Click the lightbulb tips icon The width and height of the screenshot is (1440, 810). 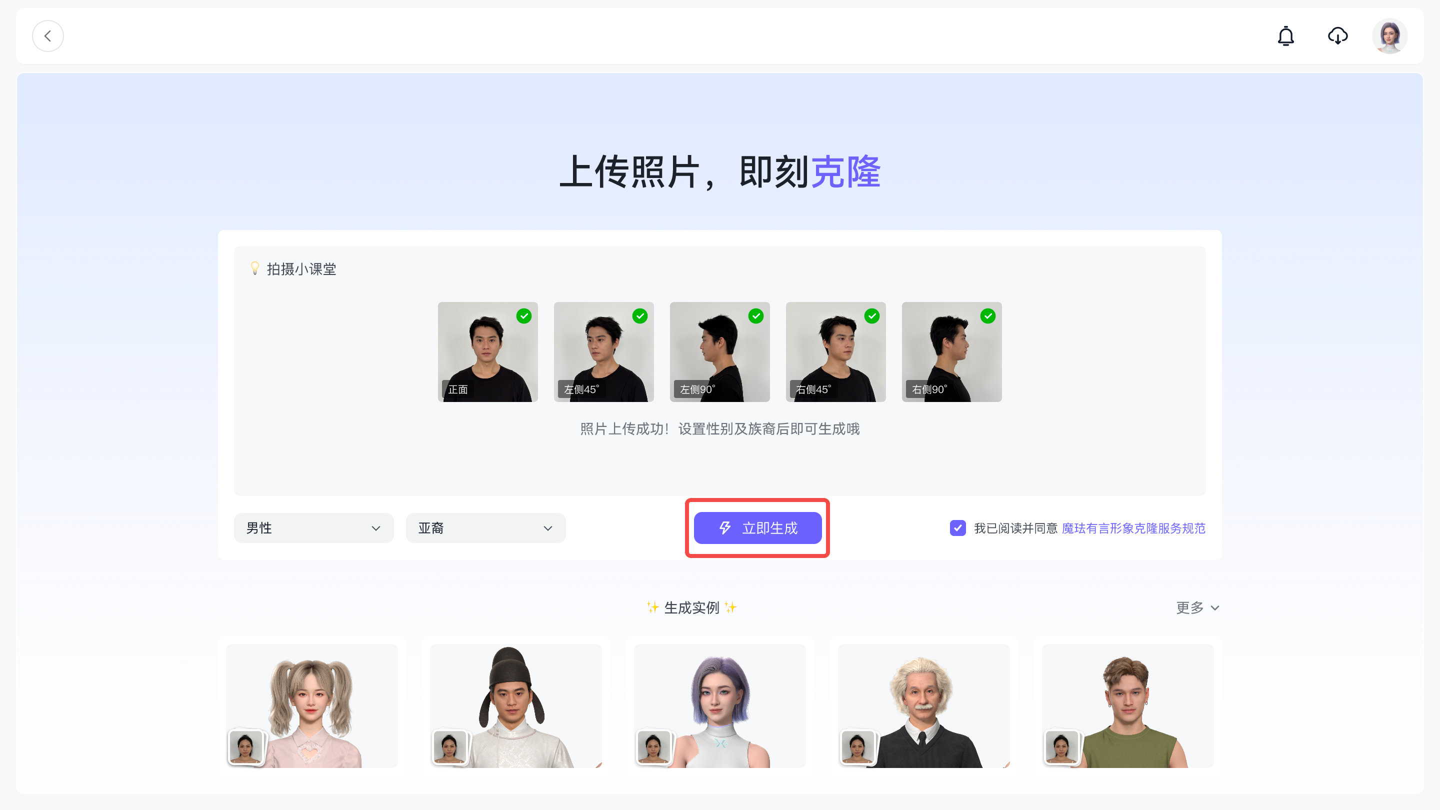[x=255, y=268]
